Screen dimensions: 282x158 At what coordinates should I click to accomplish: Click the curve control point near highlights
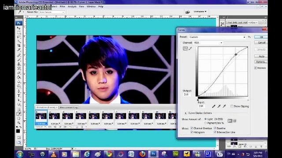coord(236,54)
